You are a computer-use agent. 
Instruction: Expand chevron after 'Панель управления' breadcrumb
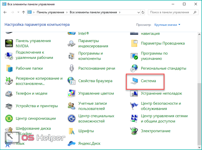(67, 12)
